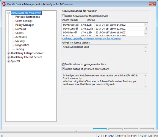Open Client Settings page

click(24, 21)
